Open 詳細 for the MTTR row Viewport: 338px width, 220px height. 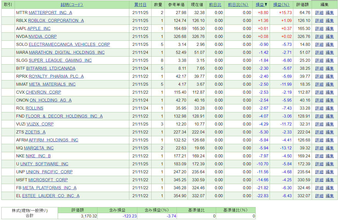point(319,13)
